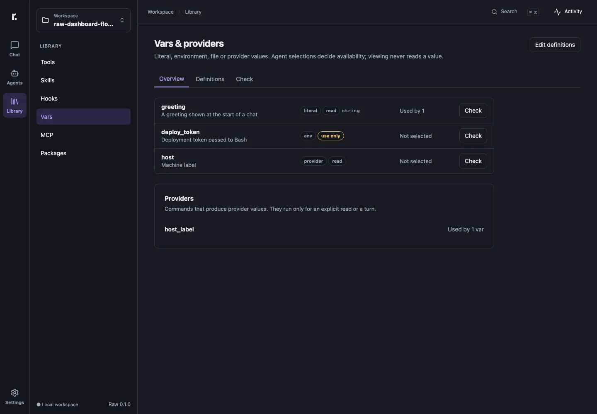
Task: Open Tools in the Library sidebar
Action: pos(83,62)
